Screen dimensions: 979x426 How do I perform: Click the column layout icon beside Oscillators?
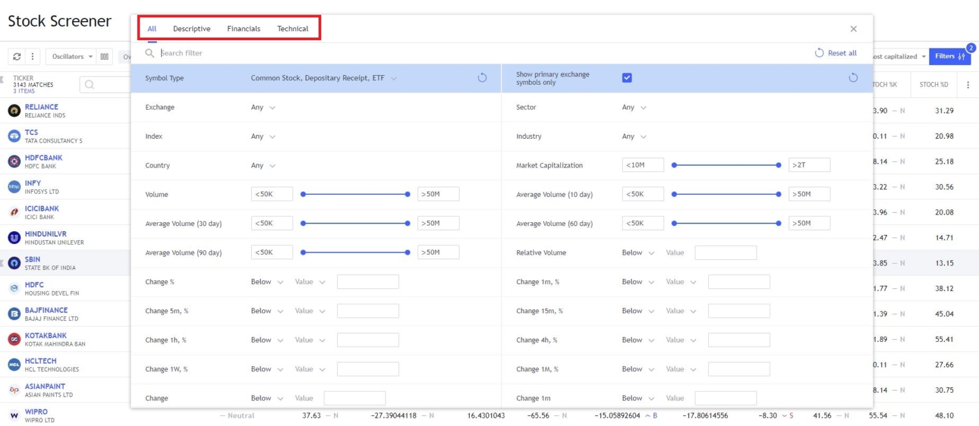(x=105, y=57)
